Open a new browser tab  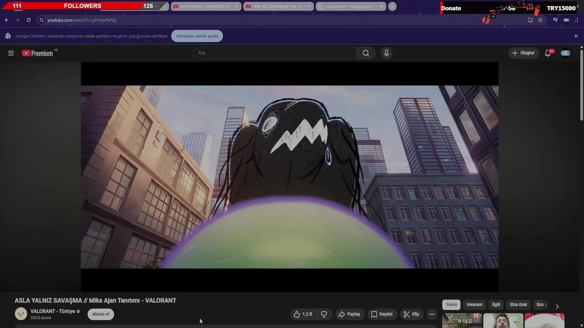click(x=392, y=6)
